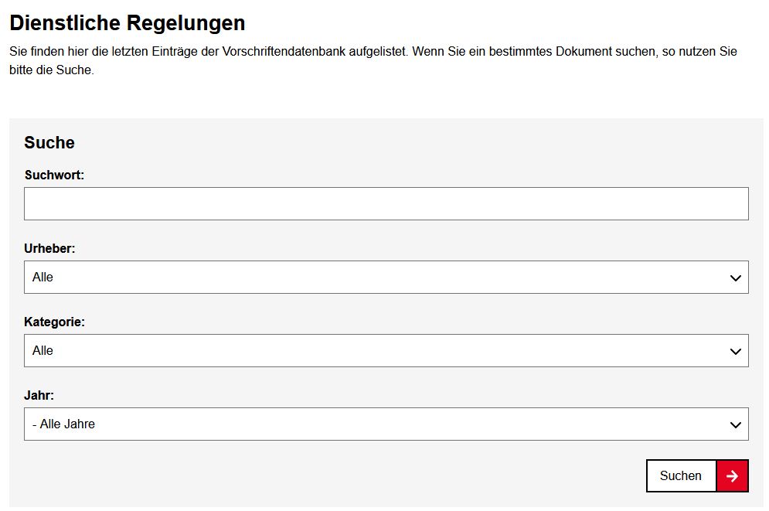This screenshot has height=511, width=769.
Task: Click the Jahr label text
Action: point(37,395)
